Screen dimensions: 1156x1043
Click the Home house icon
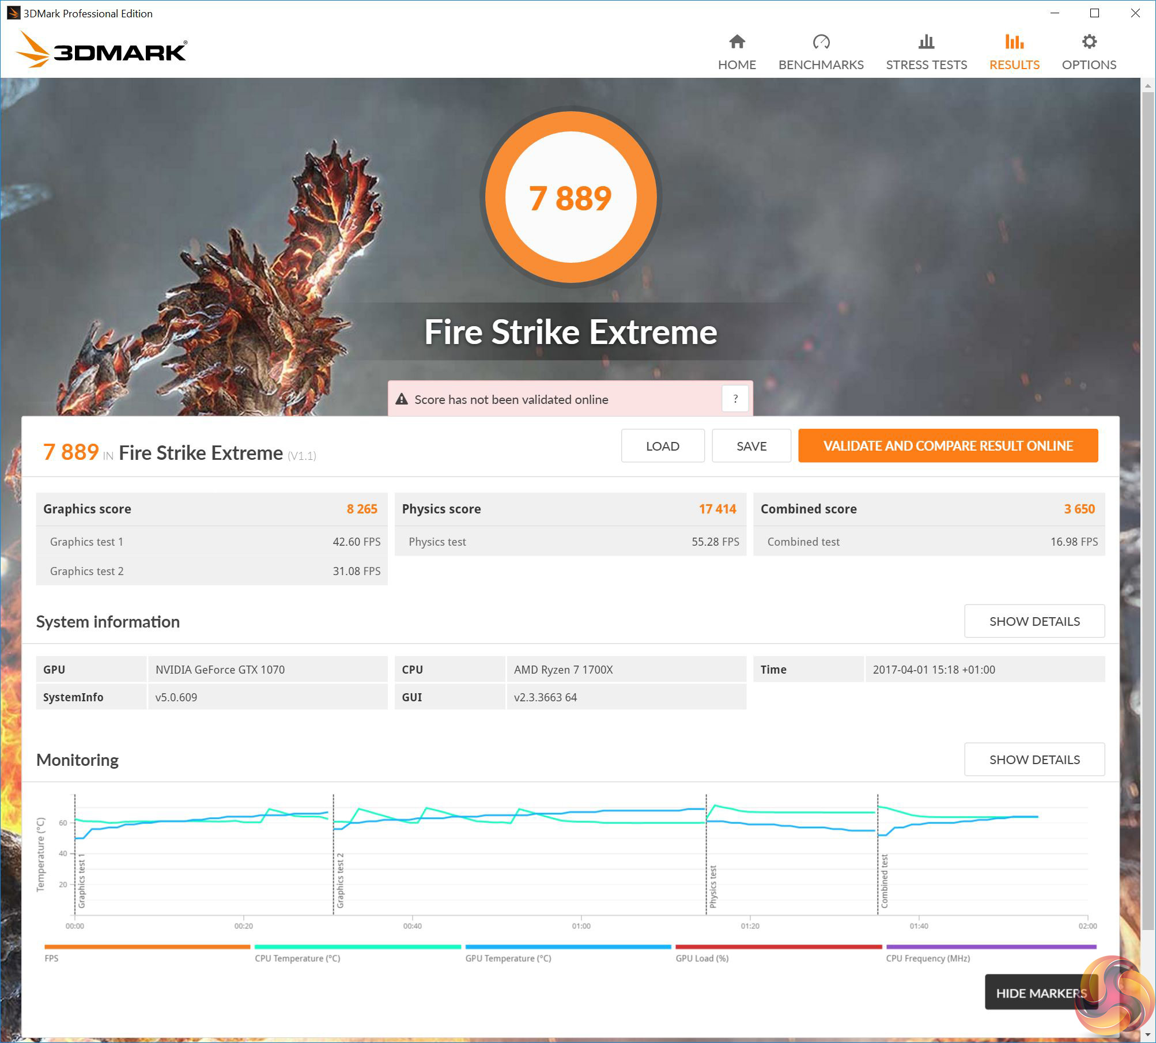click(x=736, y=41)
